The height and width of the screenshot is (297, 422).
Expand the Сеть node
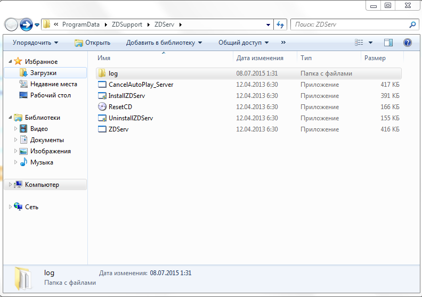click(10, 207)
